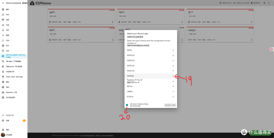Click CLEAN ALL FILES in the header
274x138 pixels.
click(241, 3)
